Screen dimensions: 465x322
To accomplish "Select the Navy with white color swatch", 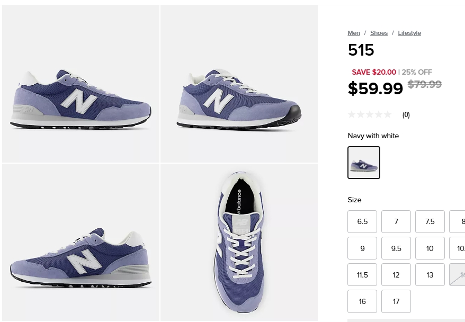I will point(364,163).
